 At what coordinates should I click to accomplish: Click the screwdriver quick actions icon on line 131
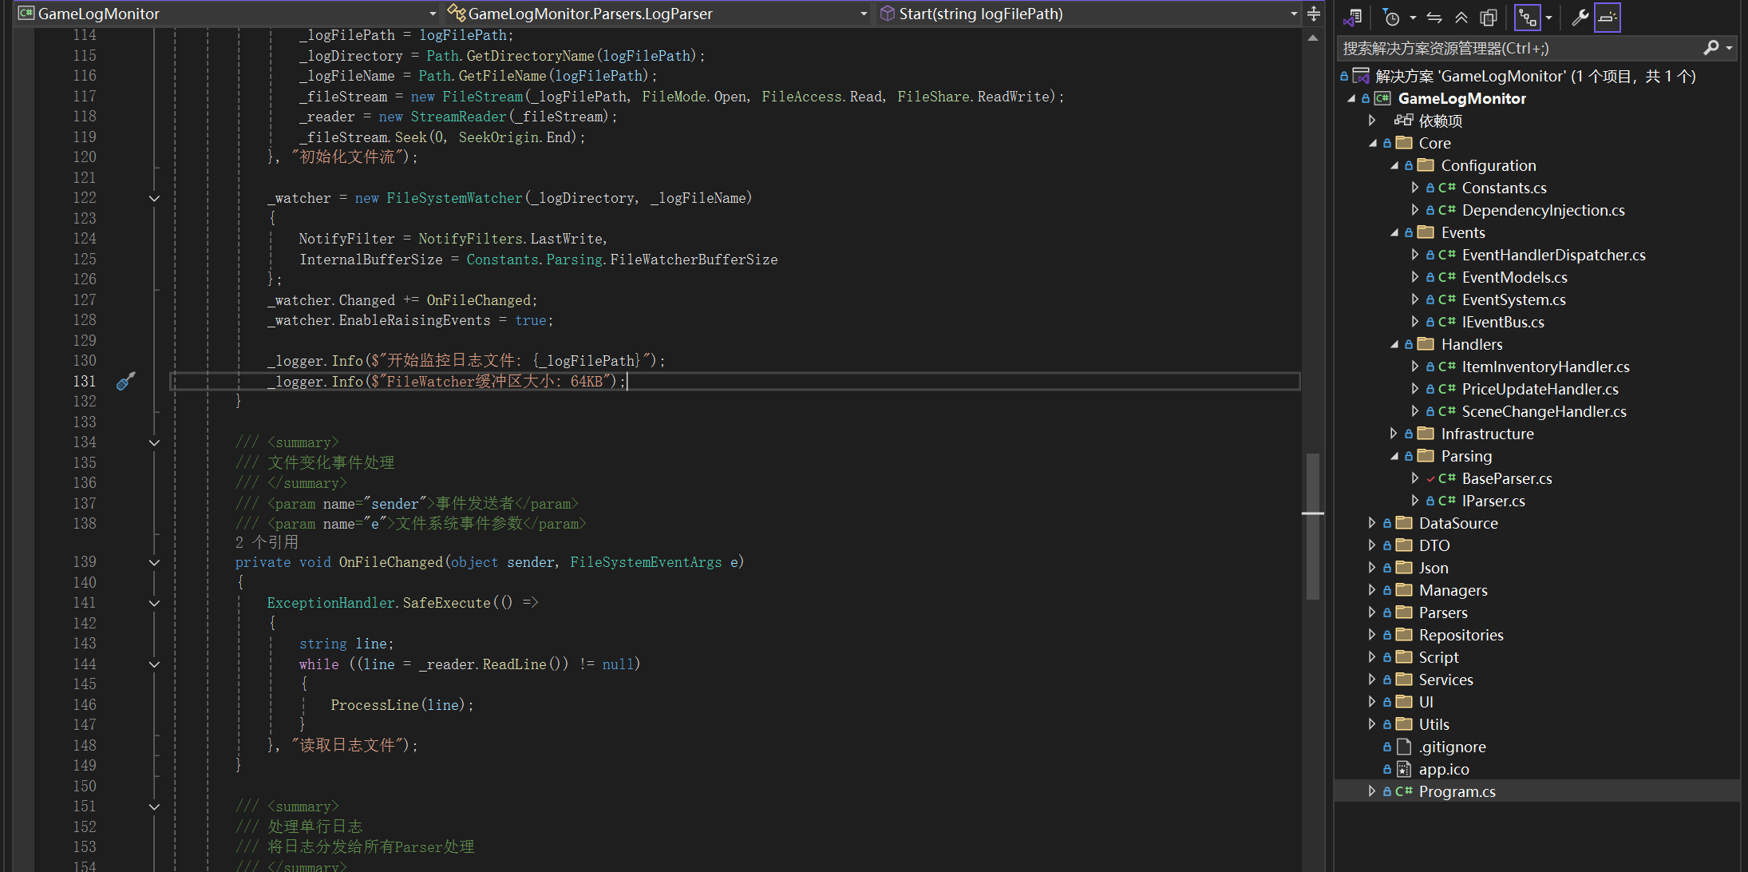tap(125, 382)
